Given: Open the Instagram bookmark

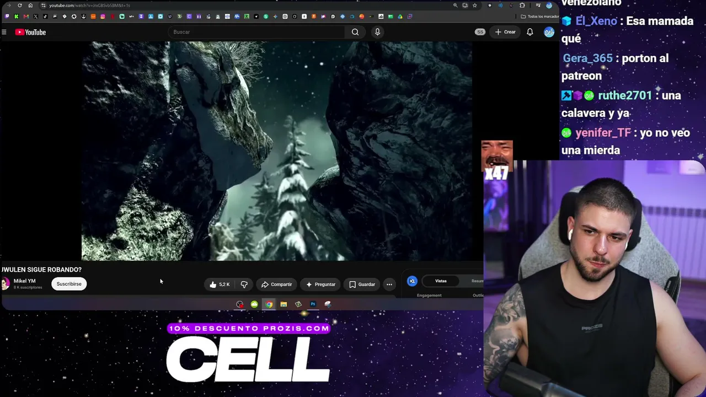Looking at the screenshot, I should [x=103, y=17].
